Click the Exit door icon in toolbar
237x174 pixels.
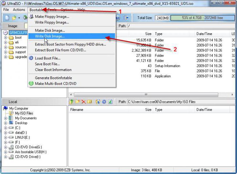tap(126, 18)
